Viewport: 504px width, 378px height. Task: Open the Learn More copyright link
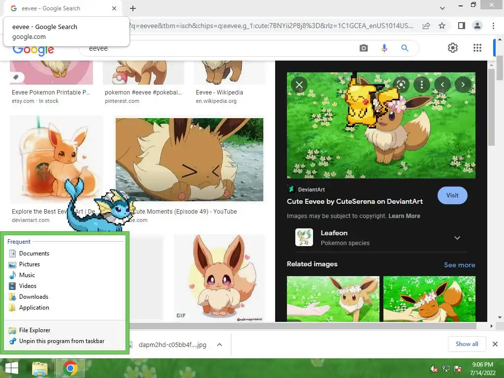tap(404, 216)
